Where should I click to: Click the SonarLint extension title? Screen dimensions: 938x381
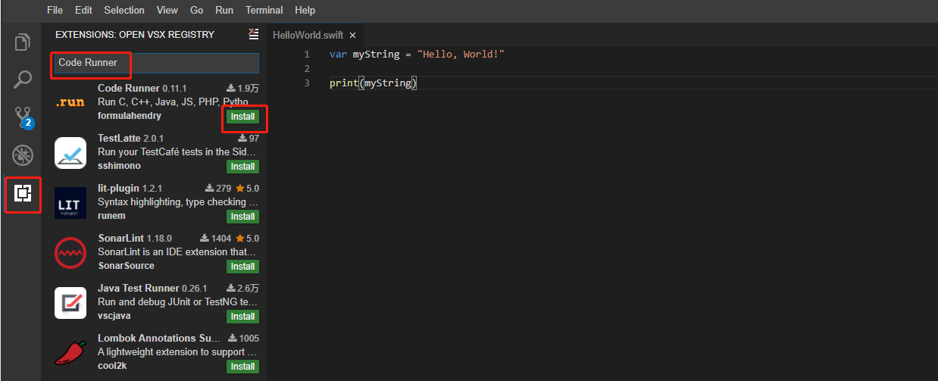click(120, 238)
